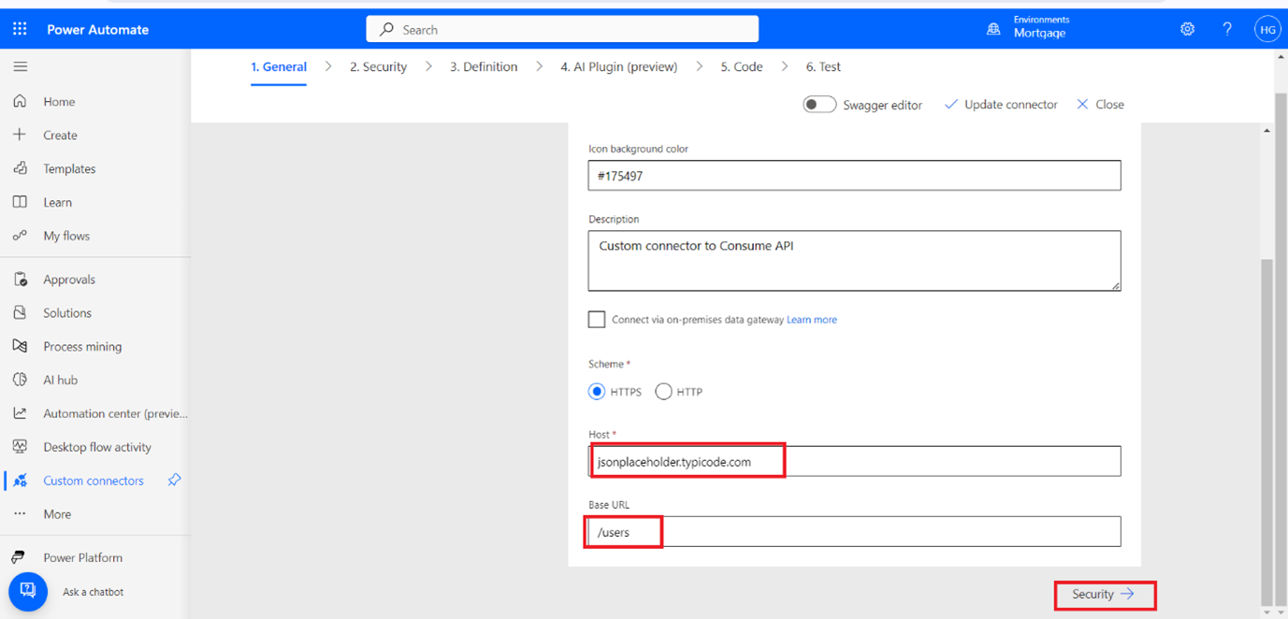Open the help question mark icon
Screen dimensions: 1288x619
coord(1227,29)
